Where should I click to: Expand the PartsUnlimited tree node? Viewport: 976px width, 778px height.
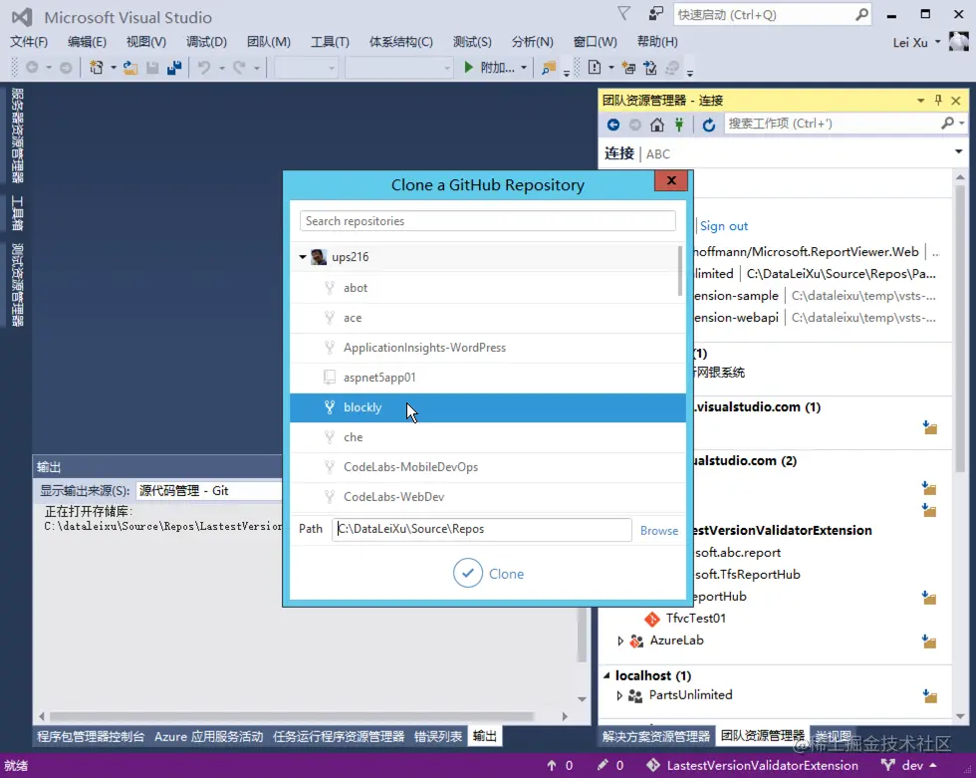click(x=619, y=695)
